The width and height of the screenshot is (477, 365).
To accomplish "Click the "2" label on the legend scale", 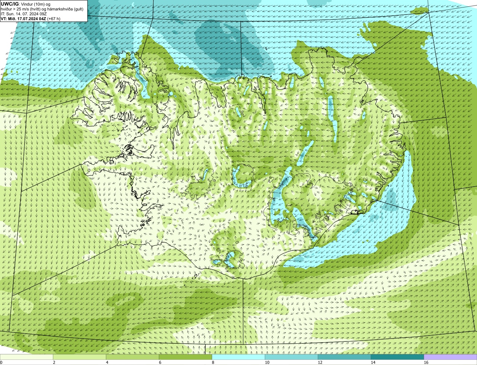I will click(x=54, y=362).
